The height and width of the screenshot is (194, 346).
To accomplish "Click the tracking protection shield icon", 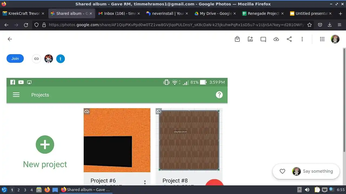I will 36,25.
